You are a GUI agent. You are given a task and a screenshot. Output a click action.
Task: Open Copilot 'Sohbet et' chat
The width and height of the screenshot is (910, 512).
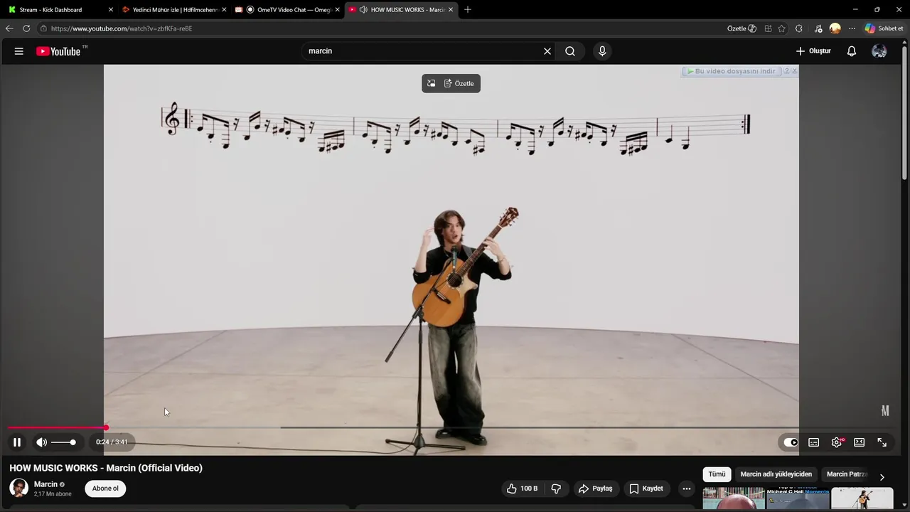pyautogui.click(x=884, y=28)
